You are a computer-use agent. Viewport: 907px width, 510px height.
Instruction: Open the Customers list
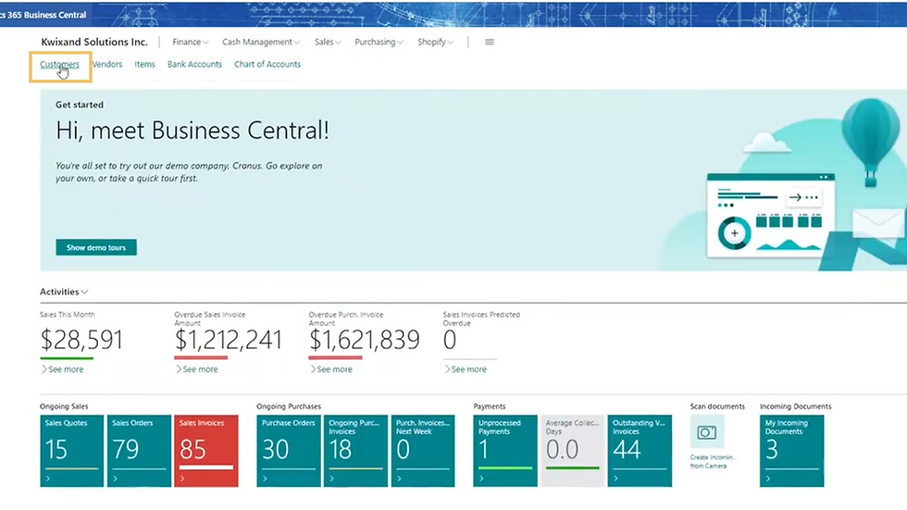coord(59,64)
